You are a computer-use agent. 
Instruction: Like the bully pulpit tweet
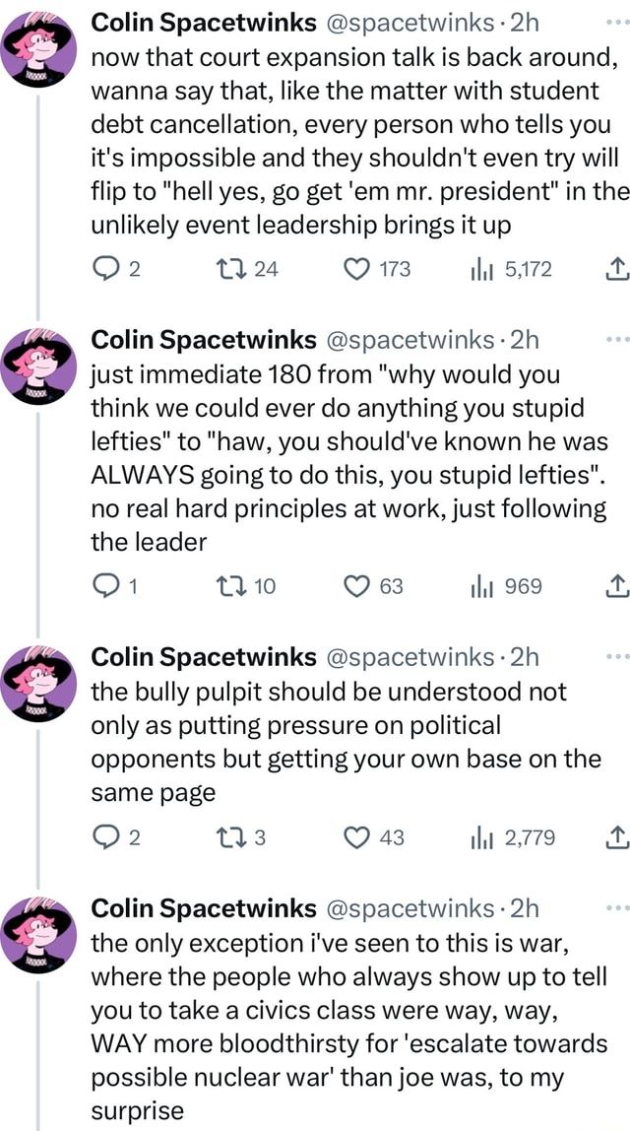coord(354,837)
